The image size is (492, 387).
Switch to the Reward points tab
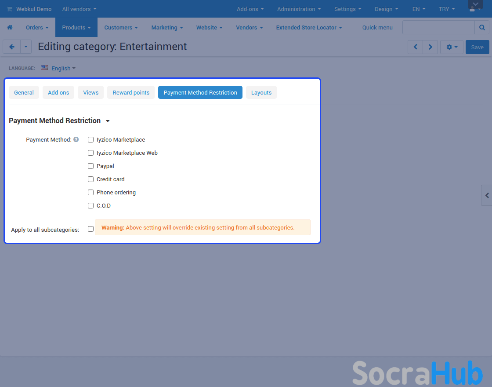[x=131, y=92]
